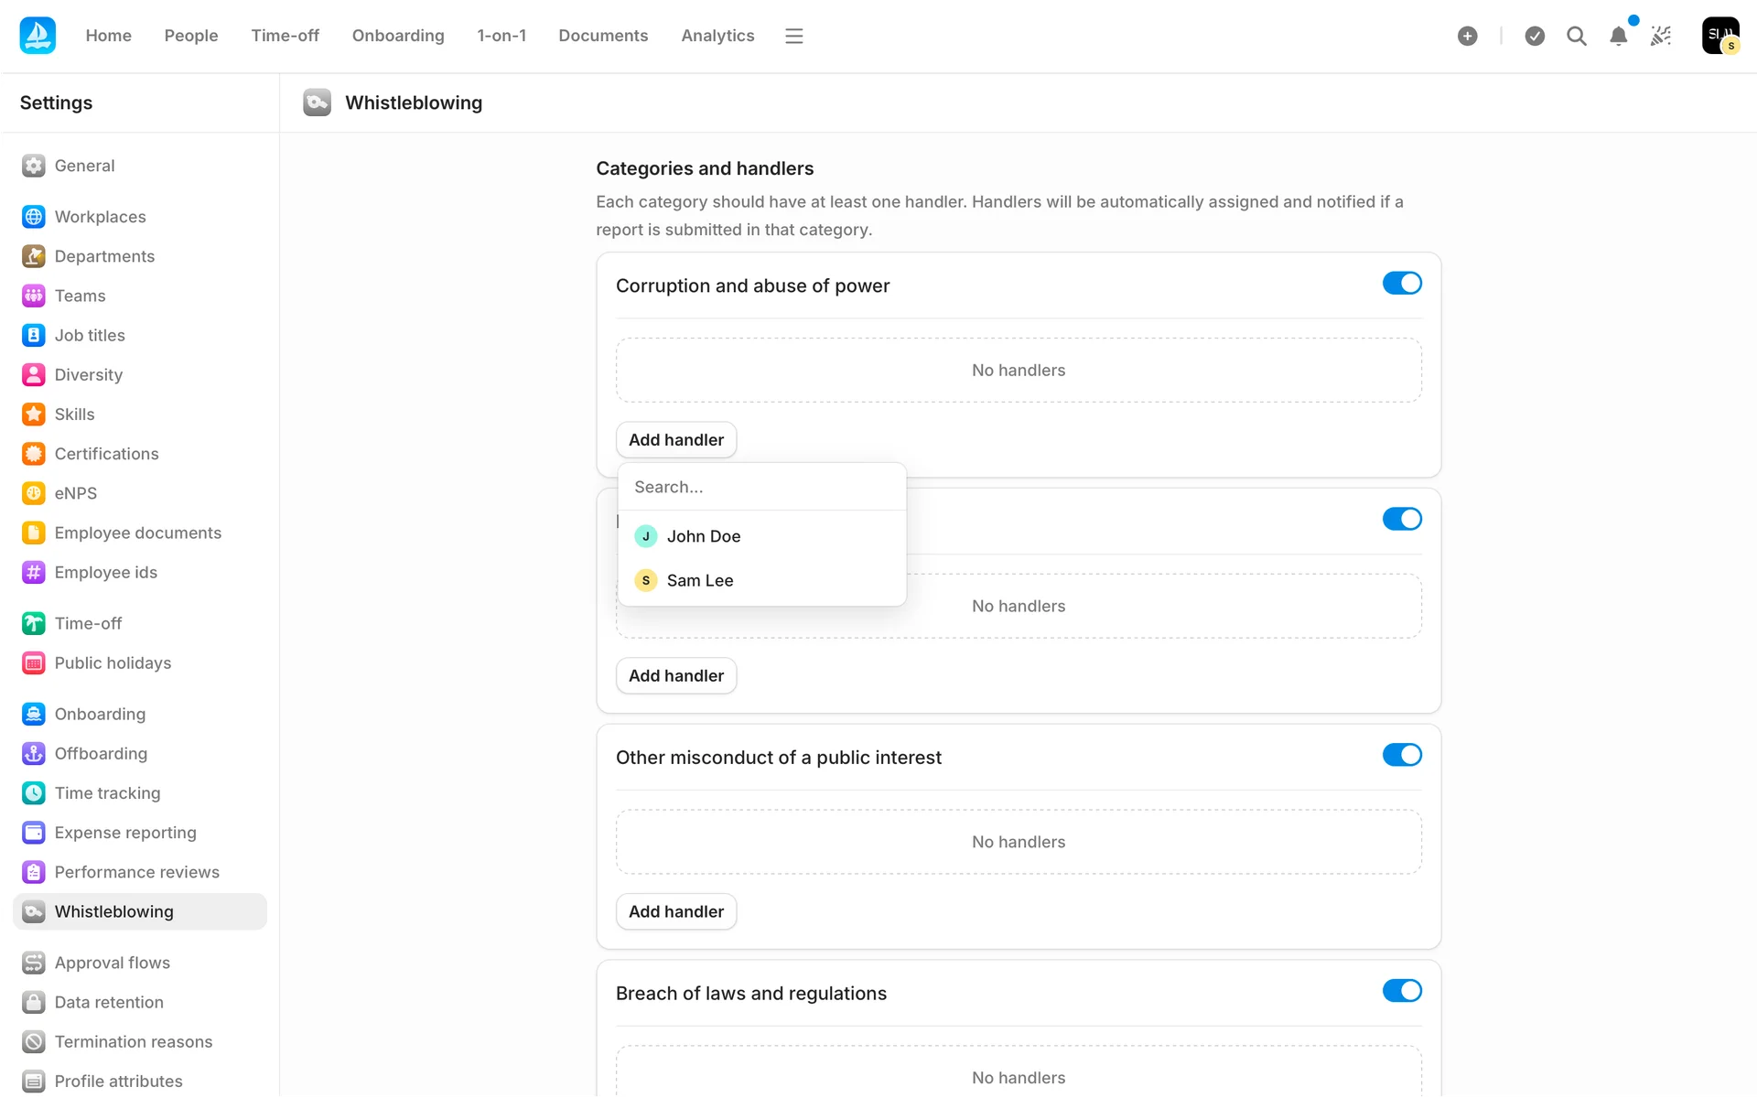Screen dimensions: 1757x1098
Task: Click the sailboat app logo
Action: point(38,36)
